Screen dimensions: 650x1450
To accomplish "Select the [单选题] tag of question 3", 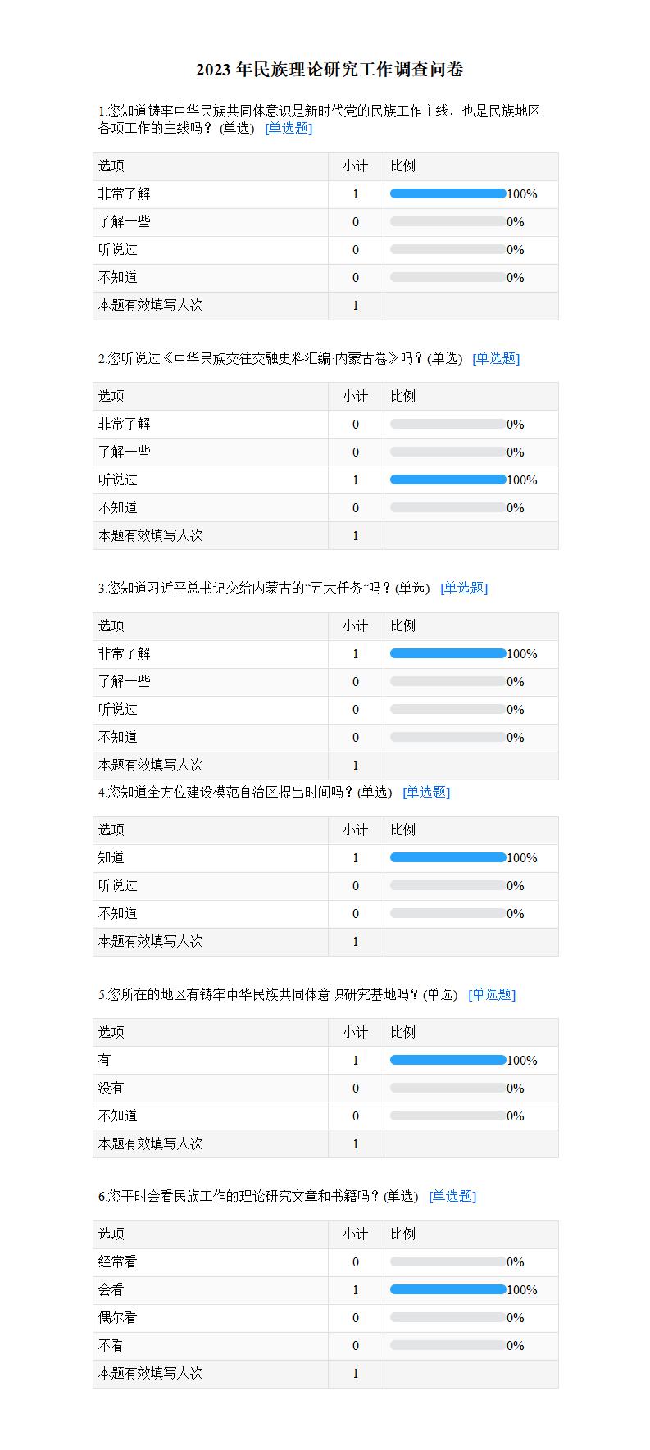I will point(464,588).
